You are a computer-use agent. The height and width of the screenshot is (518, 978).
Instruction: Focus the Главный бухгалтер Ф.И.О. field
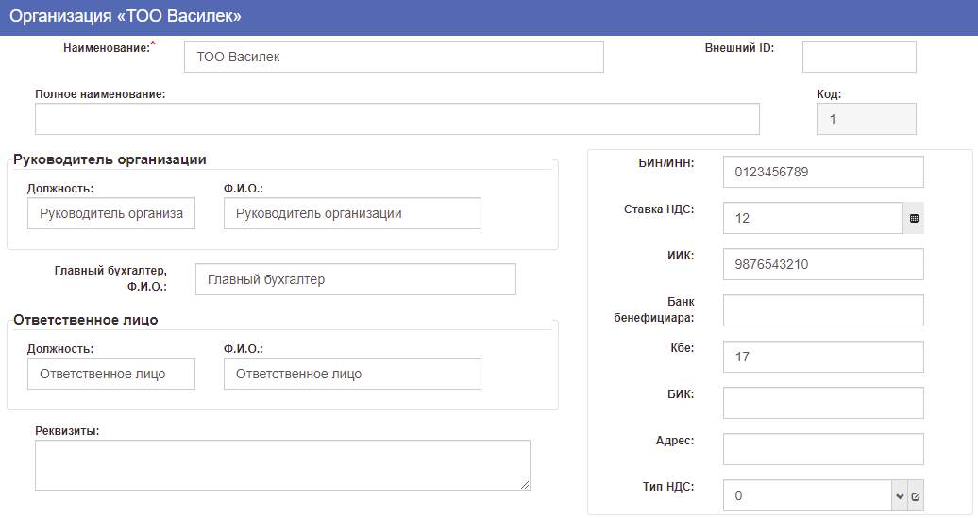355,279
